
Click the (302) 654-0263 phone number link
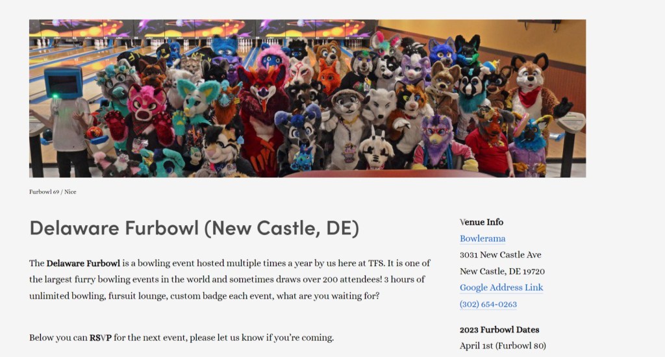click(x=488, y=304)
